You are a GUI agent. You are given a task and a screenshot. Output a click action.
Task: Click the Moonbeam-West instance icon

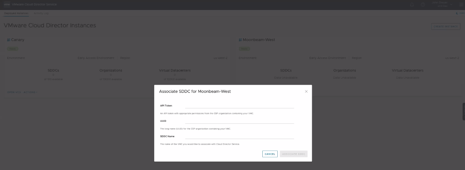(240, 40)
